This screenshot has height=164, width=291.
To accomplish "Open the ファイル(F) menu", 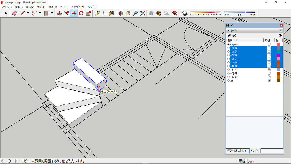I will coord(7,7).
